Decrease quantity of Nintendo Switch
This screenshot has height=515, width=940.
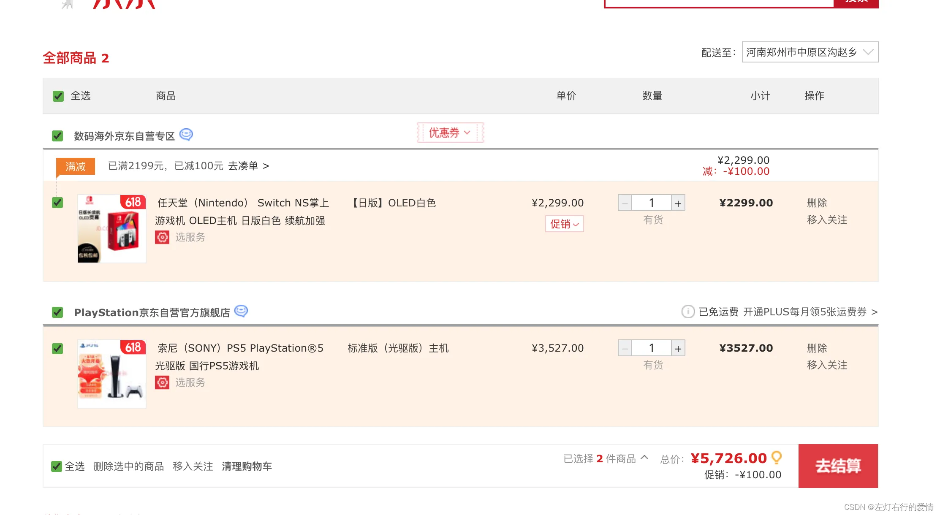625,203
